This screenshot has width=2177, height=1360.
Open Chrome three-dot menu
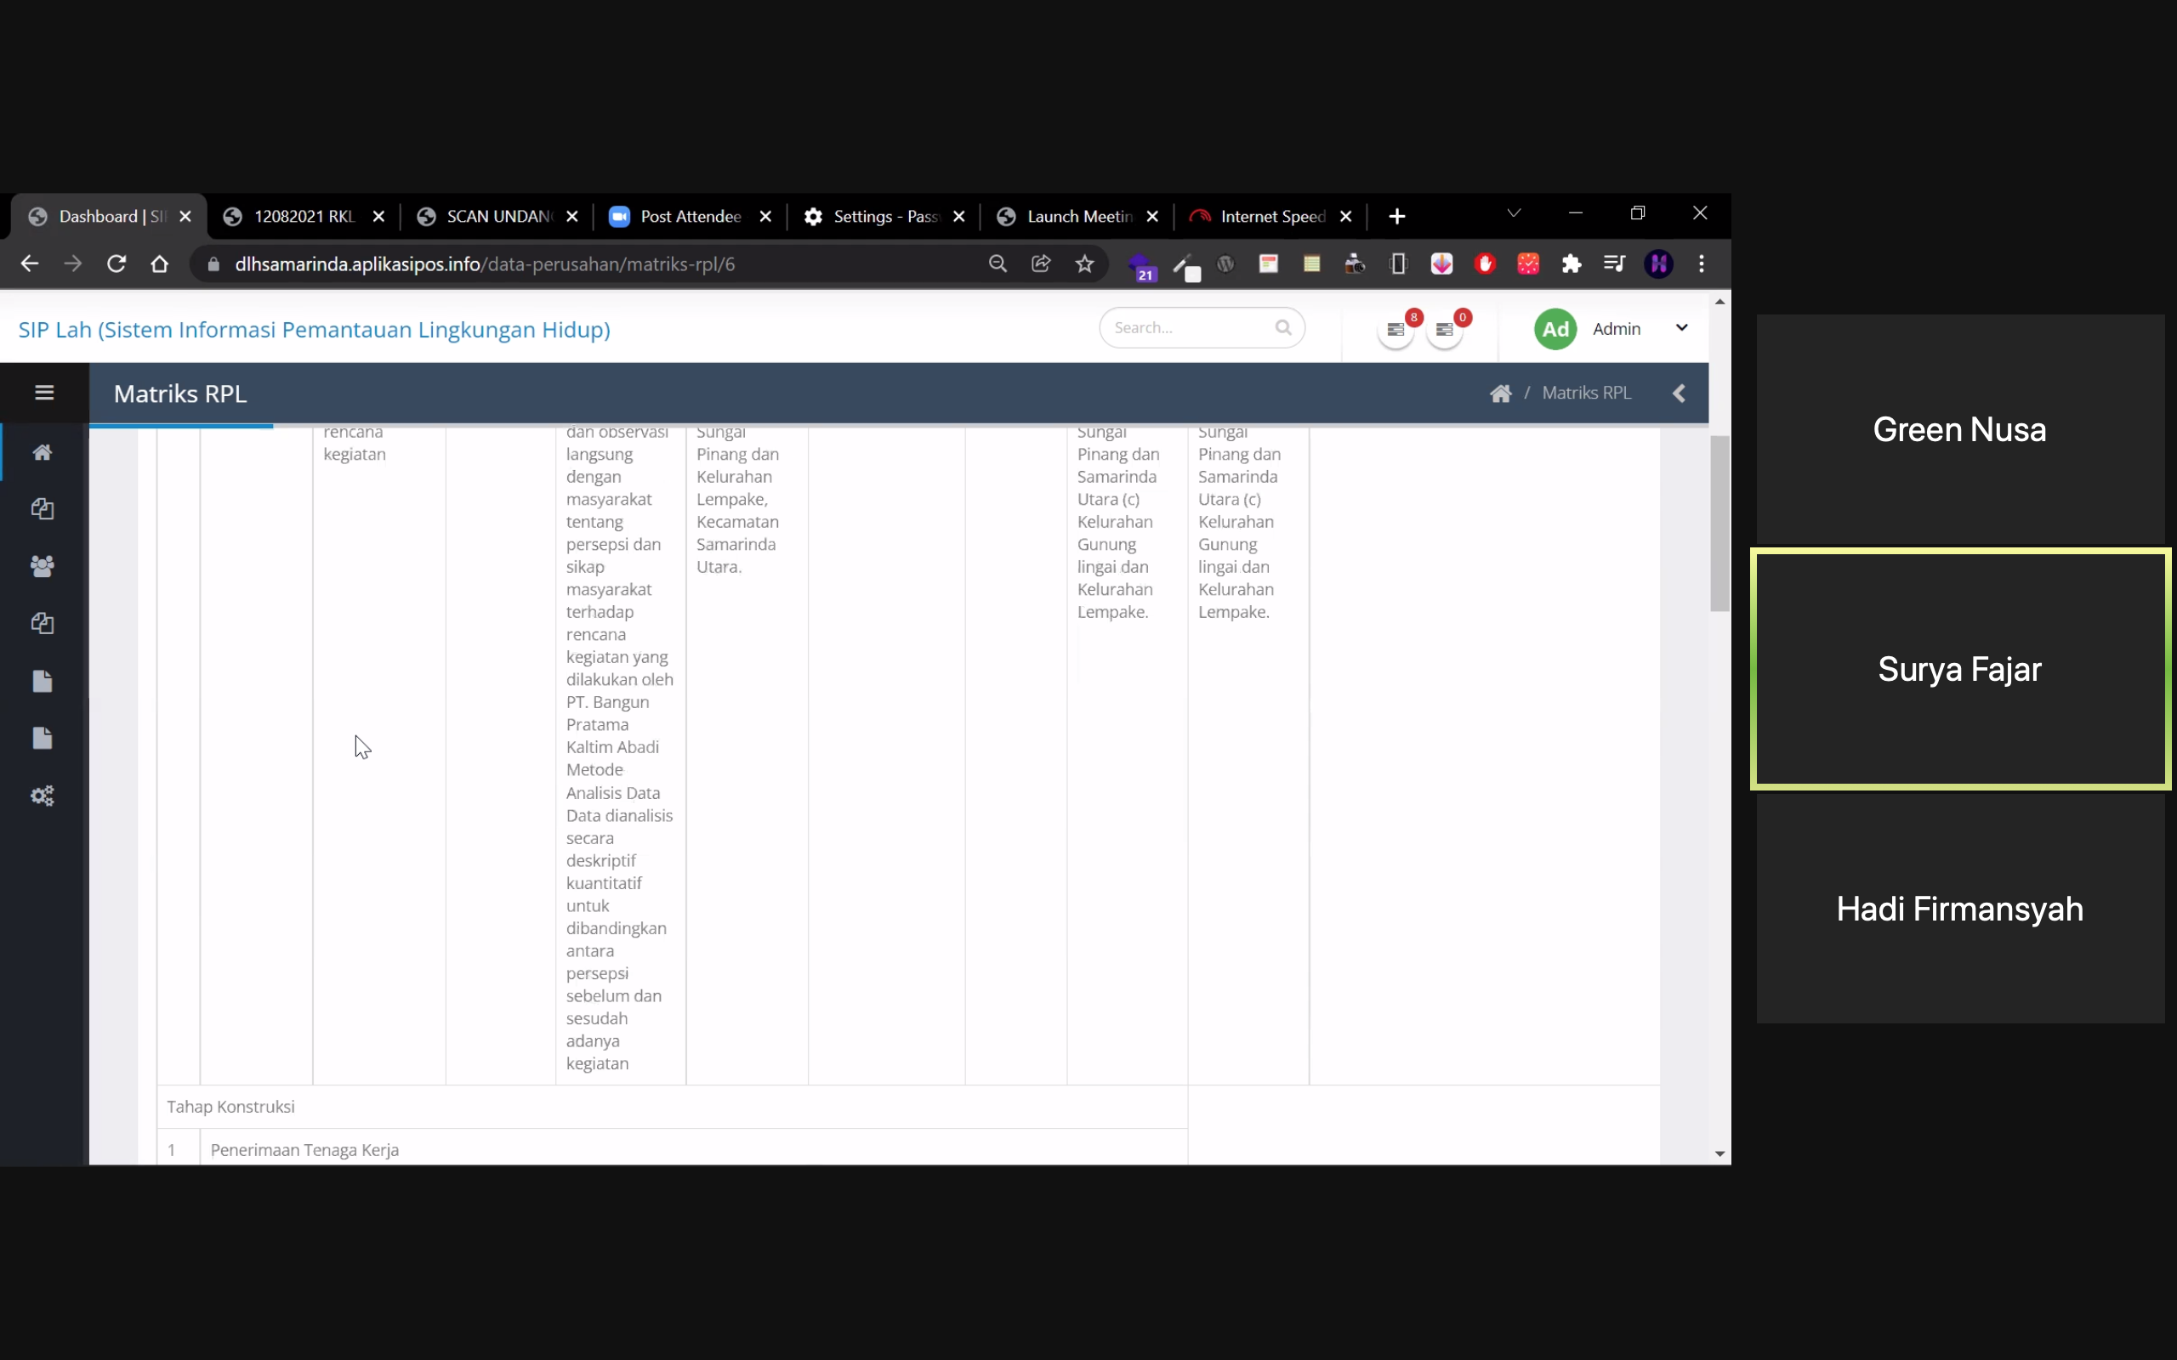pos(1701,264)
